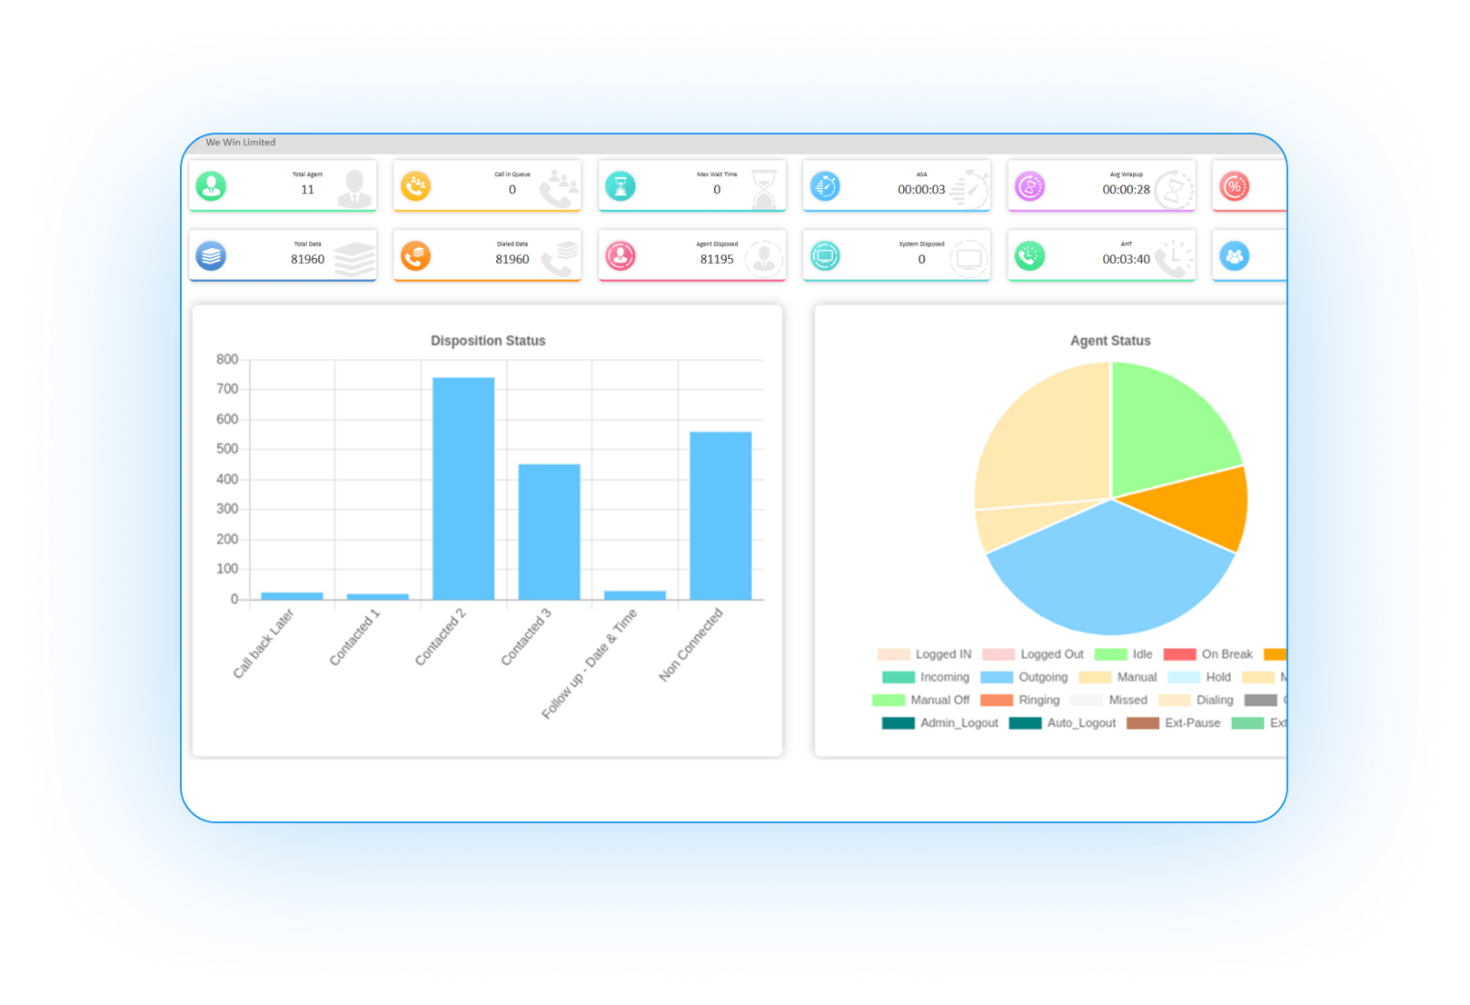Screen dimensions: 1470x1005
Task: Click the Contacted 3 bar
Action: [550, 532]
